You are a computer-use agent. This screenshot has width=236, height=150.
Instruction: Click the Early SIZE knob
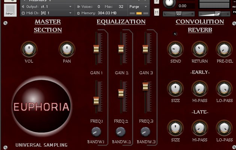coord(175,88)
